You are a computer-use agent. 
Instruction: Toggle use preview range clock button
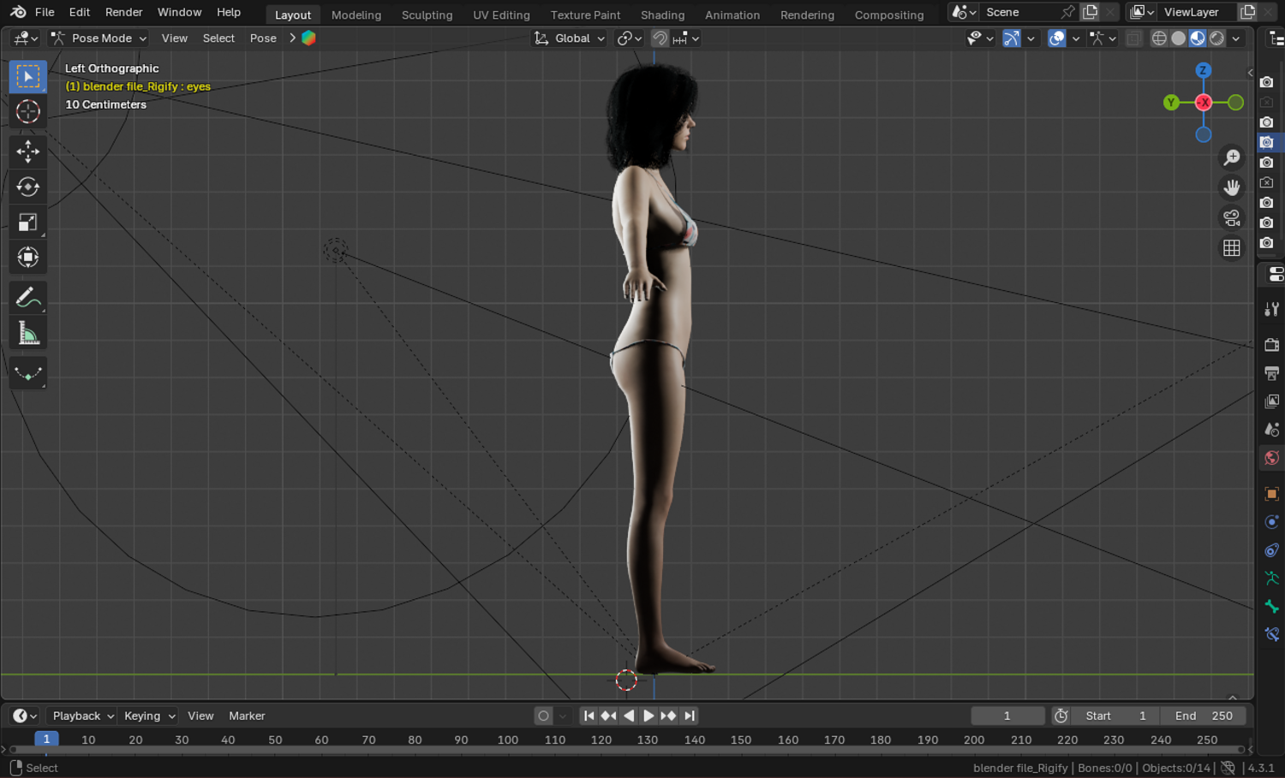pos(1061,716)
